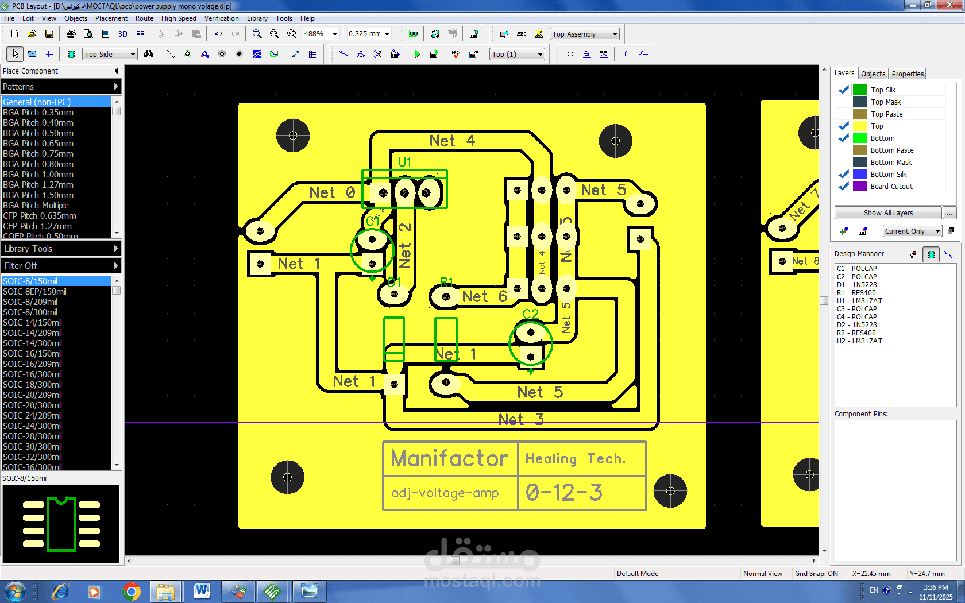Select the Route Manual tool
This screenshot has width=965, height=603.
pyautogui.click(x=343, y=54)
